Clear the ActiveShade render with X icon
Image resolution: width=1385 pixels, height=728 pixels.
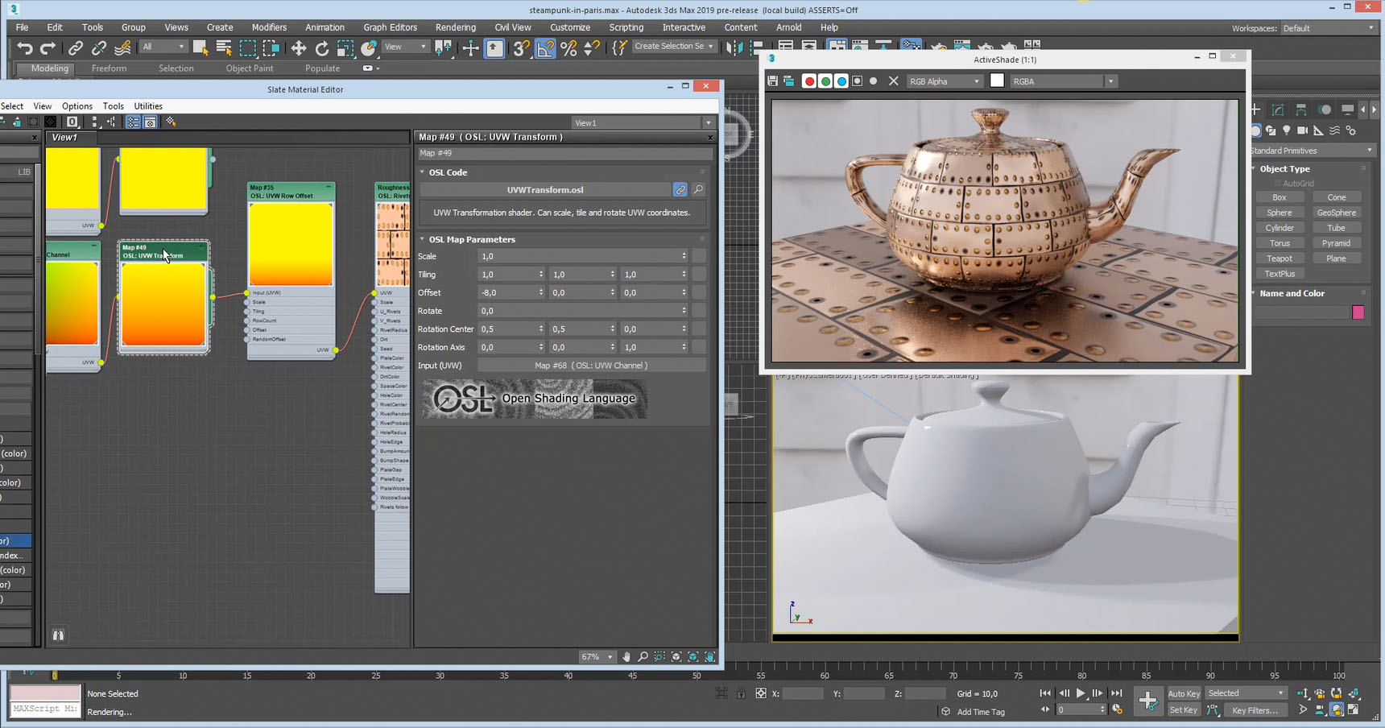893,81
